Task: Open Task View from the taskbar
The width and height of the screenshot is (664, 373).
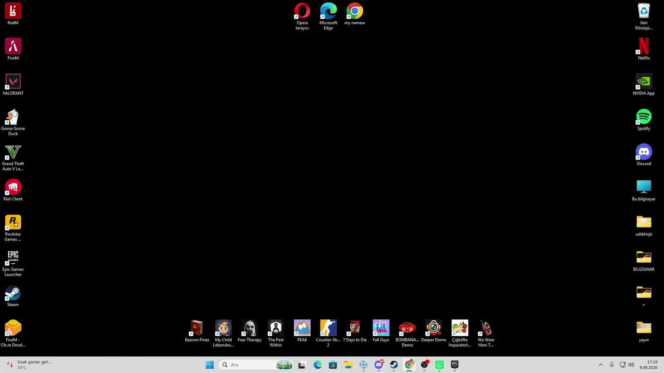Action: [302, 365]
